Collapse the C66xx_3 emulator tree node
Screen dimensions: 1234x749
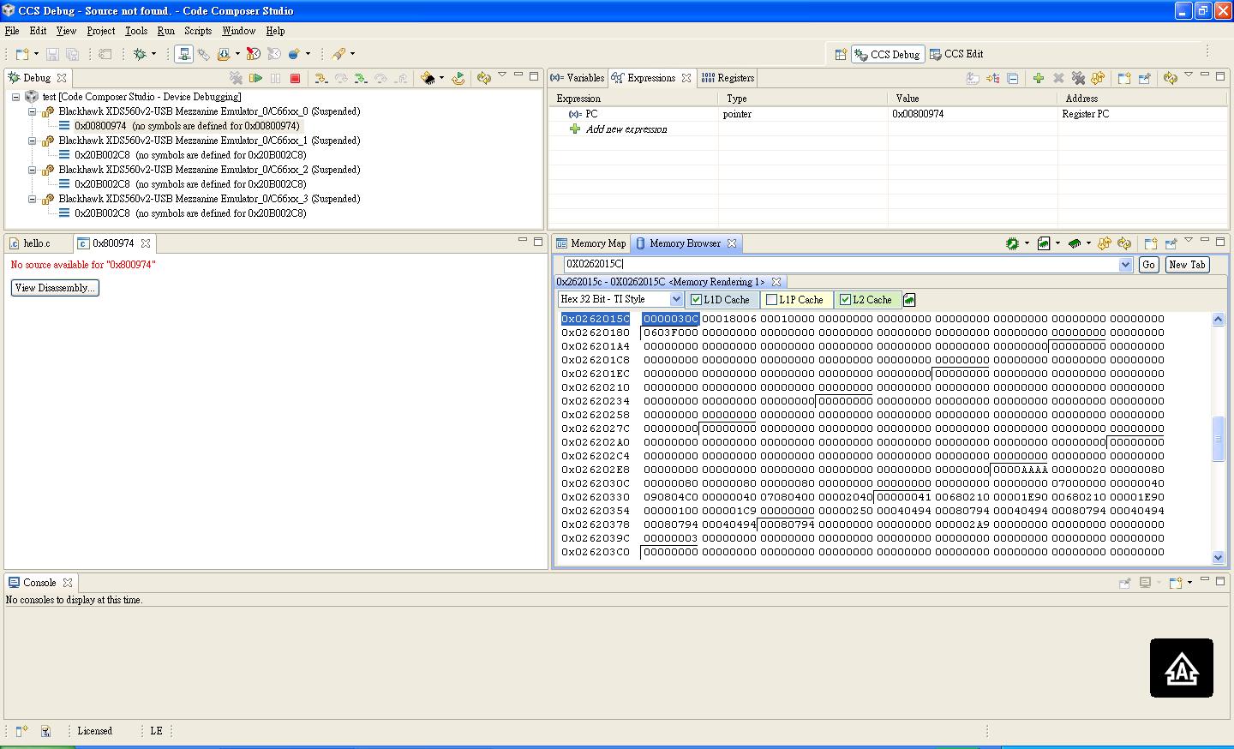click(32, 199)
